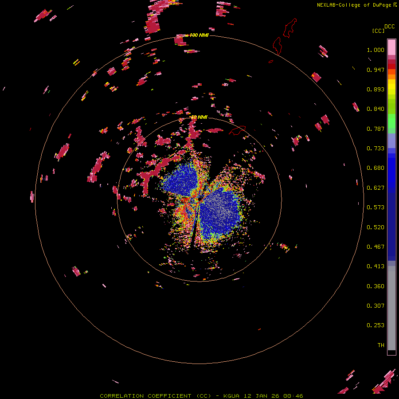This screenshot has height=399, width=399.
Task: Select the 0.573 legend value
Action: click(376, 207)
